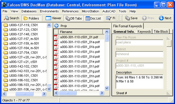Click folder icon of U000-142-102, C501
Viewport: 175px width, 104px height.
5,66
